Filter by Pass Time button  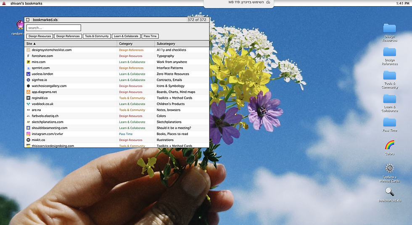[x=150, y=36]
